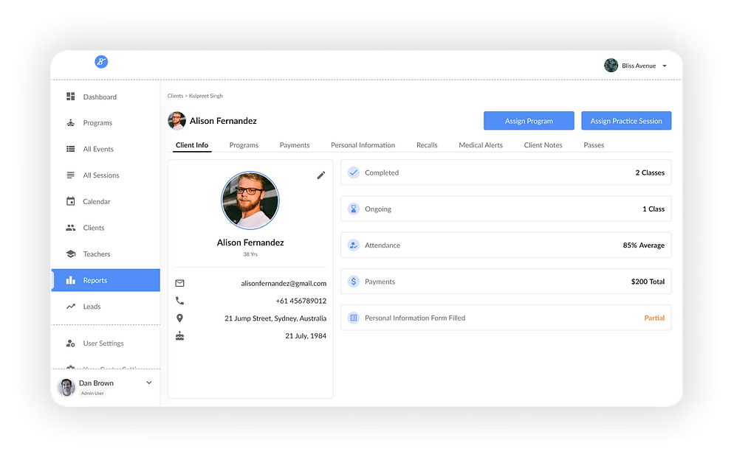Open Clients from the breadcrumb
This screenshot has width=734, height=457.
tap(175, 96)
